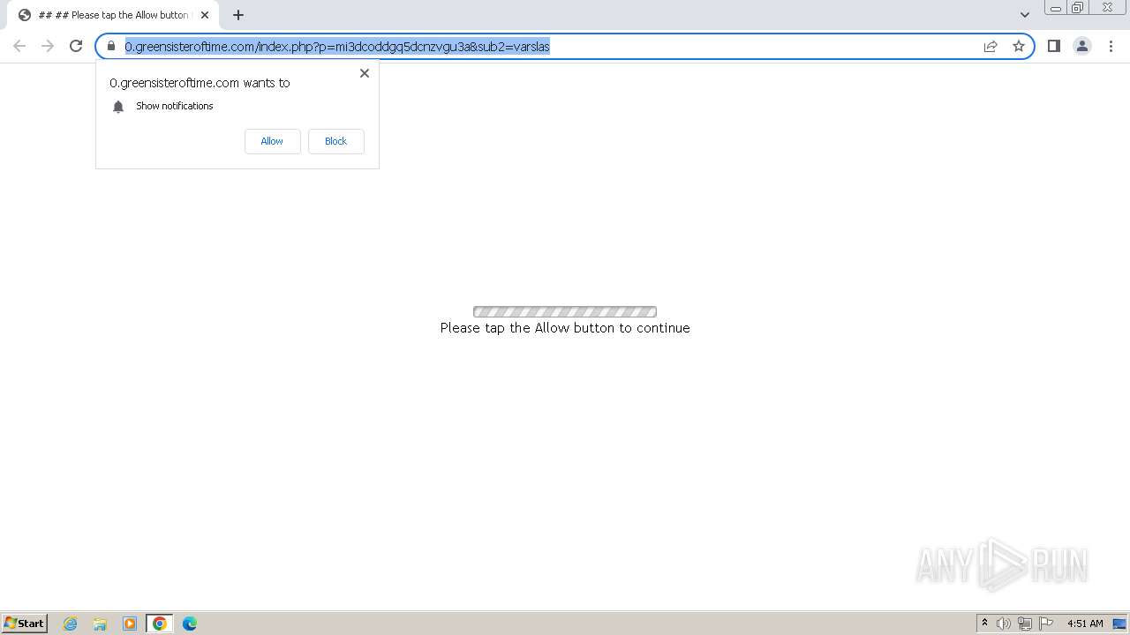The image size is (1130, 635).
Task: Open a new tab with plus button
Action: point(238,15)
